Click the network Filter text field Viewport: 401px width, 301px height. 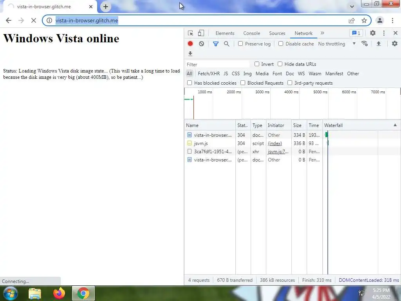[217, 64]
